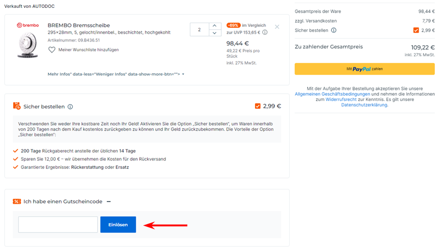Open the Widerrufsrecht link
The image size is (447, 251).
(x=341, y=99)
